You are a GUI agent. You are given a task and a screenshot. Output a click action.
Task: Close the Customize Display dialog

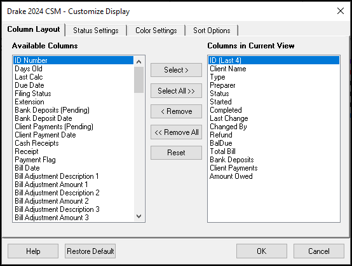pyautogui.click(x=341, y=11)
